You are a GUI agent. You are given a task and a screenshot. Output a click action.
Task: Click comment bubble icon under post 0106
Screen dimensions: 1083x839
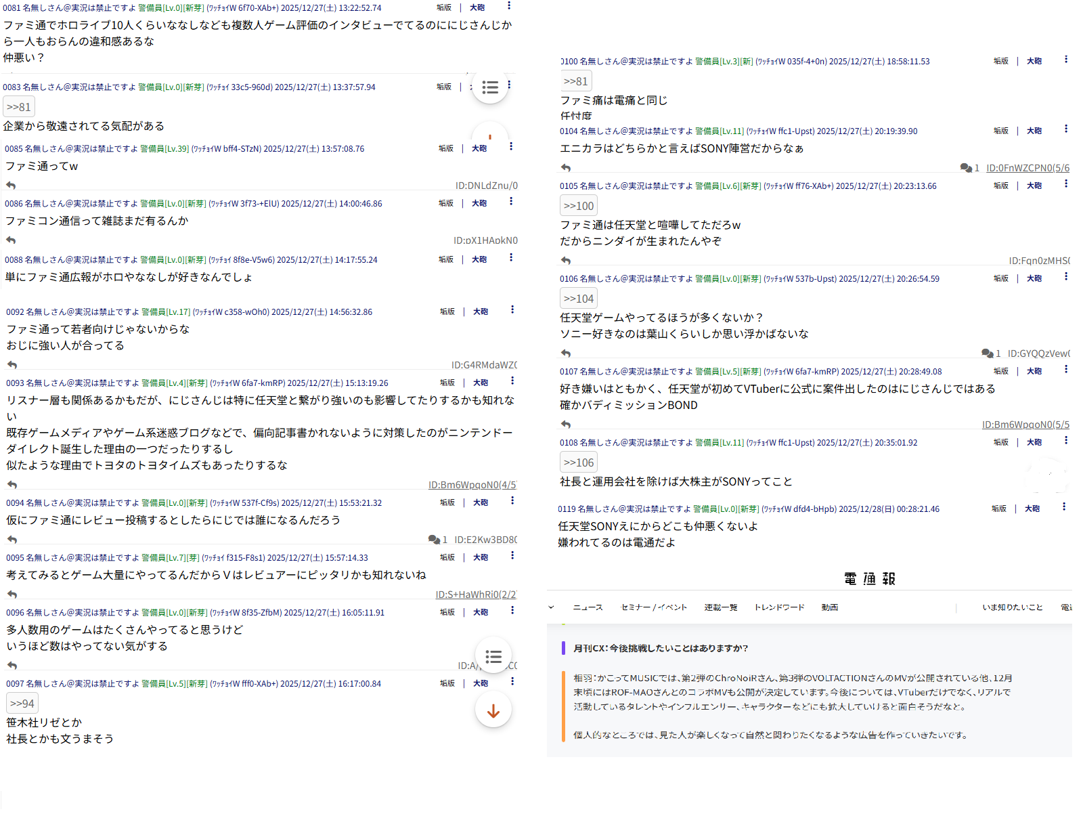coord(987,353)
